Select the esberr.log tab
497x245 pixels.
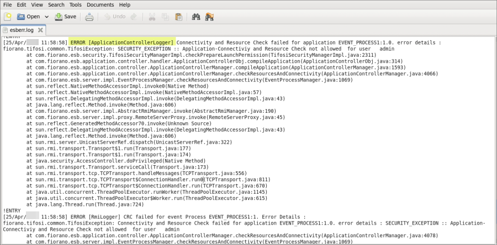point(22,30)
